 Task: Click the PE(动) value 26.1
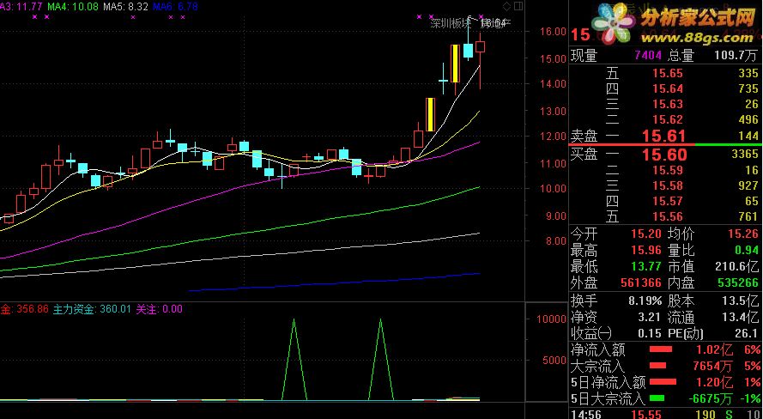747,334
